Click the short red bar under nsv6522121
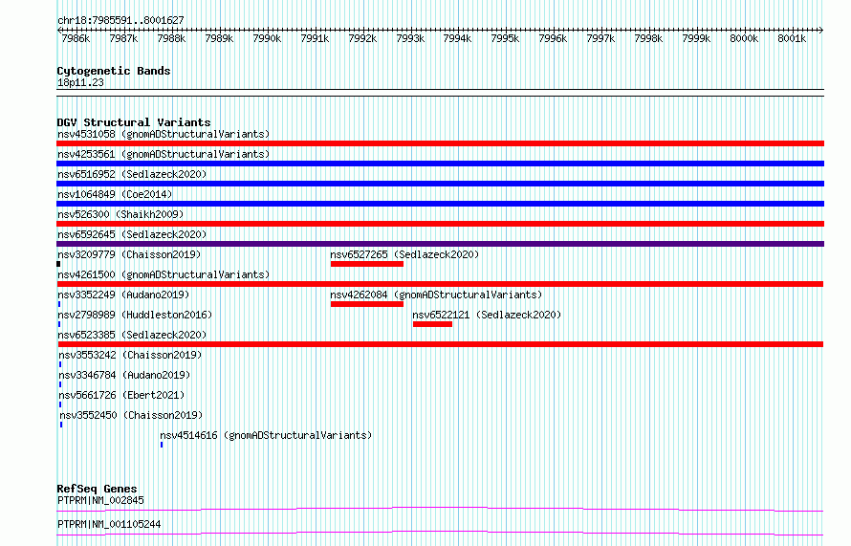 pyautogui.click(x=432, y=324)
